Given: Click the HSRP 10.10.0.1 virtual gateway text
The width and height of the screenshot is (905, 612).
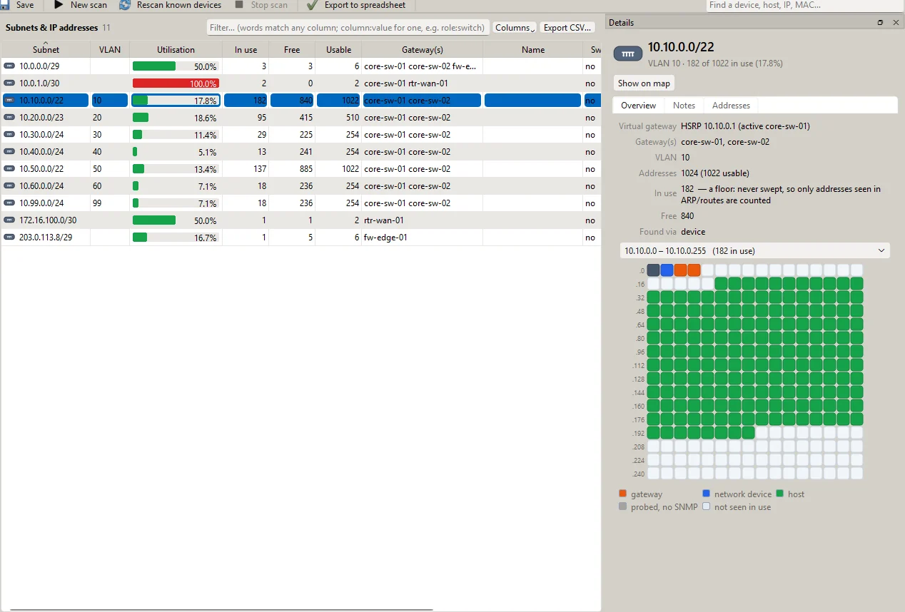Looking at the screenshot, I should coord(745,126).
